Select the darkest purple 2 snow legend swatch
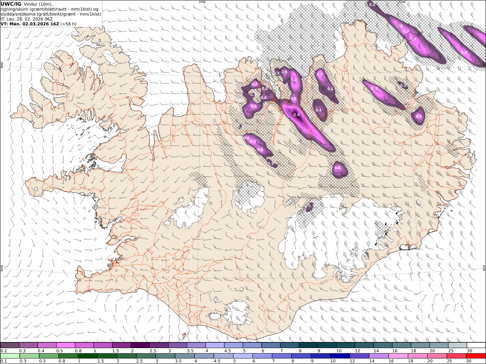The image size is (486, 364). pyautogui.click(x=140, y=345)
